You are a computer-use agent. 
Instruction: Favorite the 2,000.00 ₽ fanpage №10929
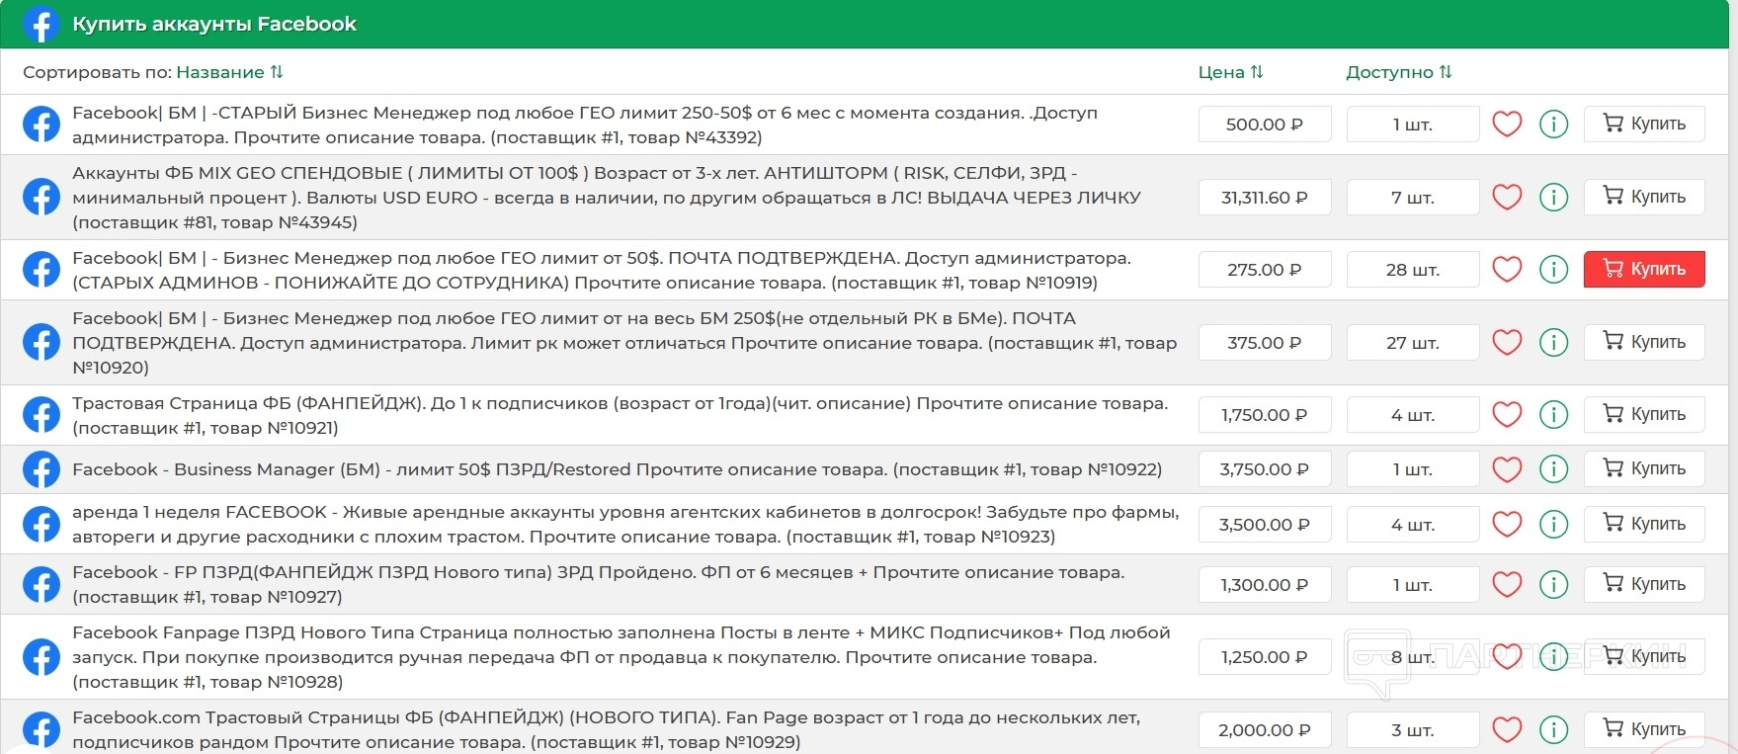pyautogui.click(x=1507, y=730)
